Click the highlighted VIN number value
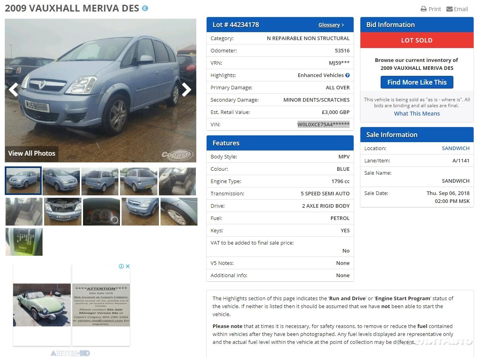478x357 pixels. pyautogui.click(x=323, y=124)
